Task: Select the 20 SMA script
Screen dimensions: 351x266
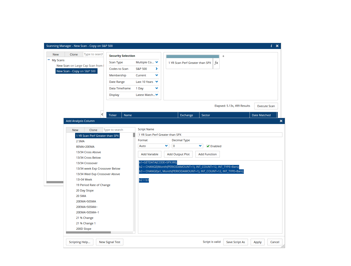Action: pos(81,196)
